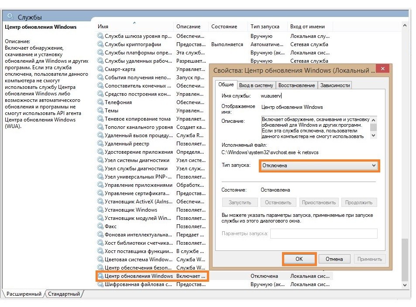Click gear icon of Цветовая система Windows row
This screenshot has height=307, width=416.
point(100,260)
